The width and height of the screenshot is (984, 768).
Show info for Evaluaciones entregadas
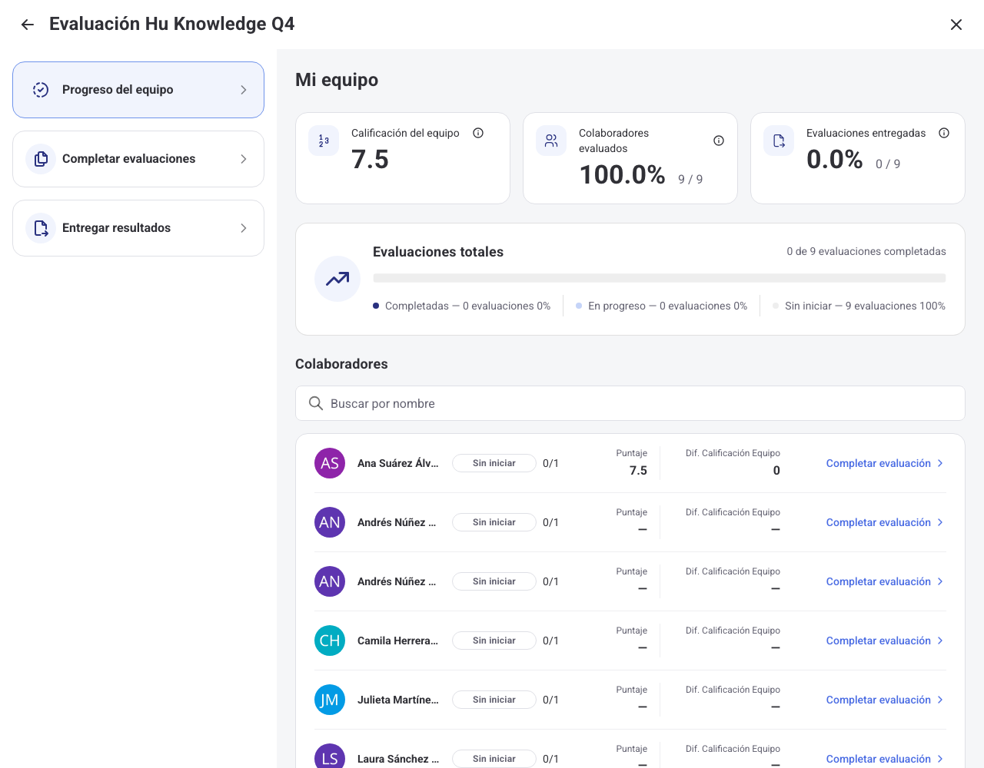click(944, 133)
